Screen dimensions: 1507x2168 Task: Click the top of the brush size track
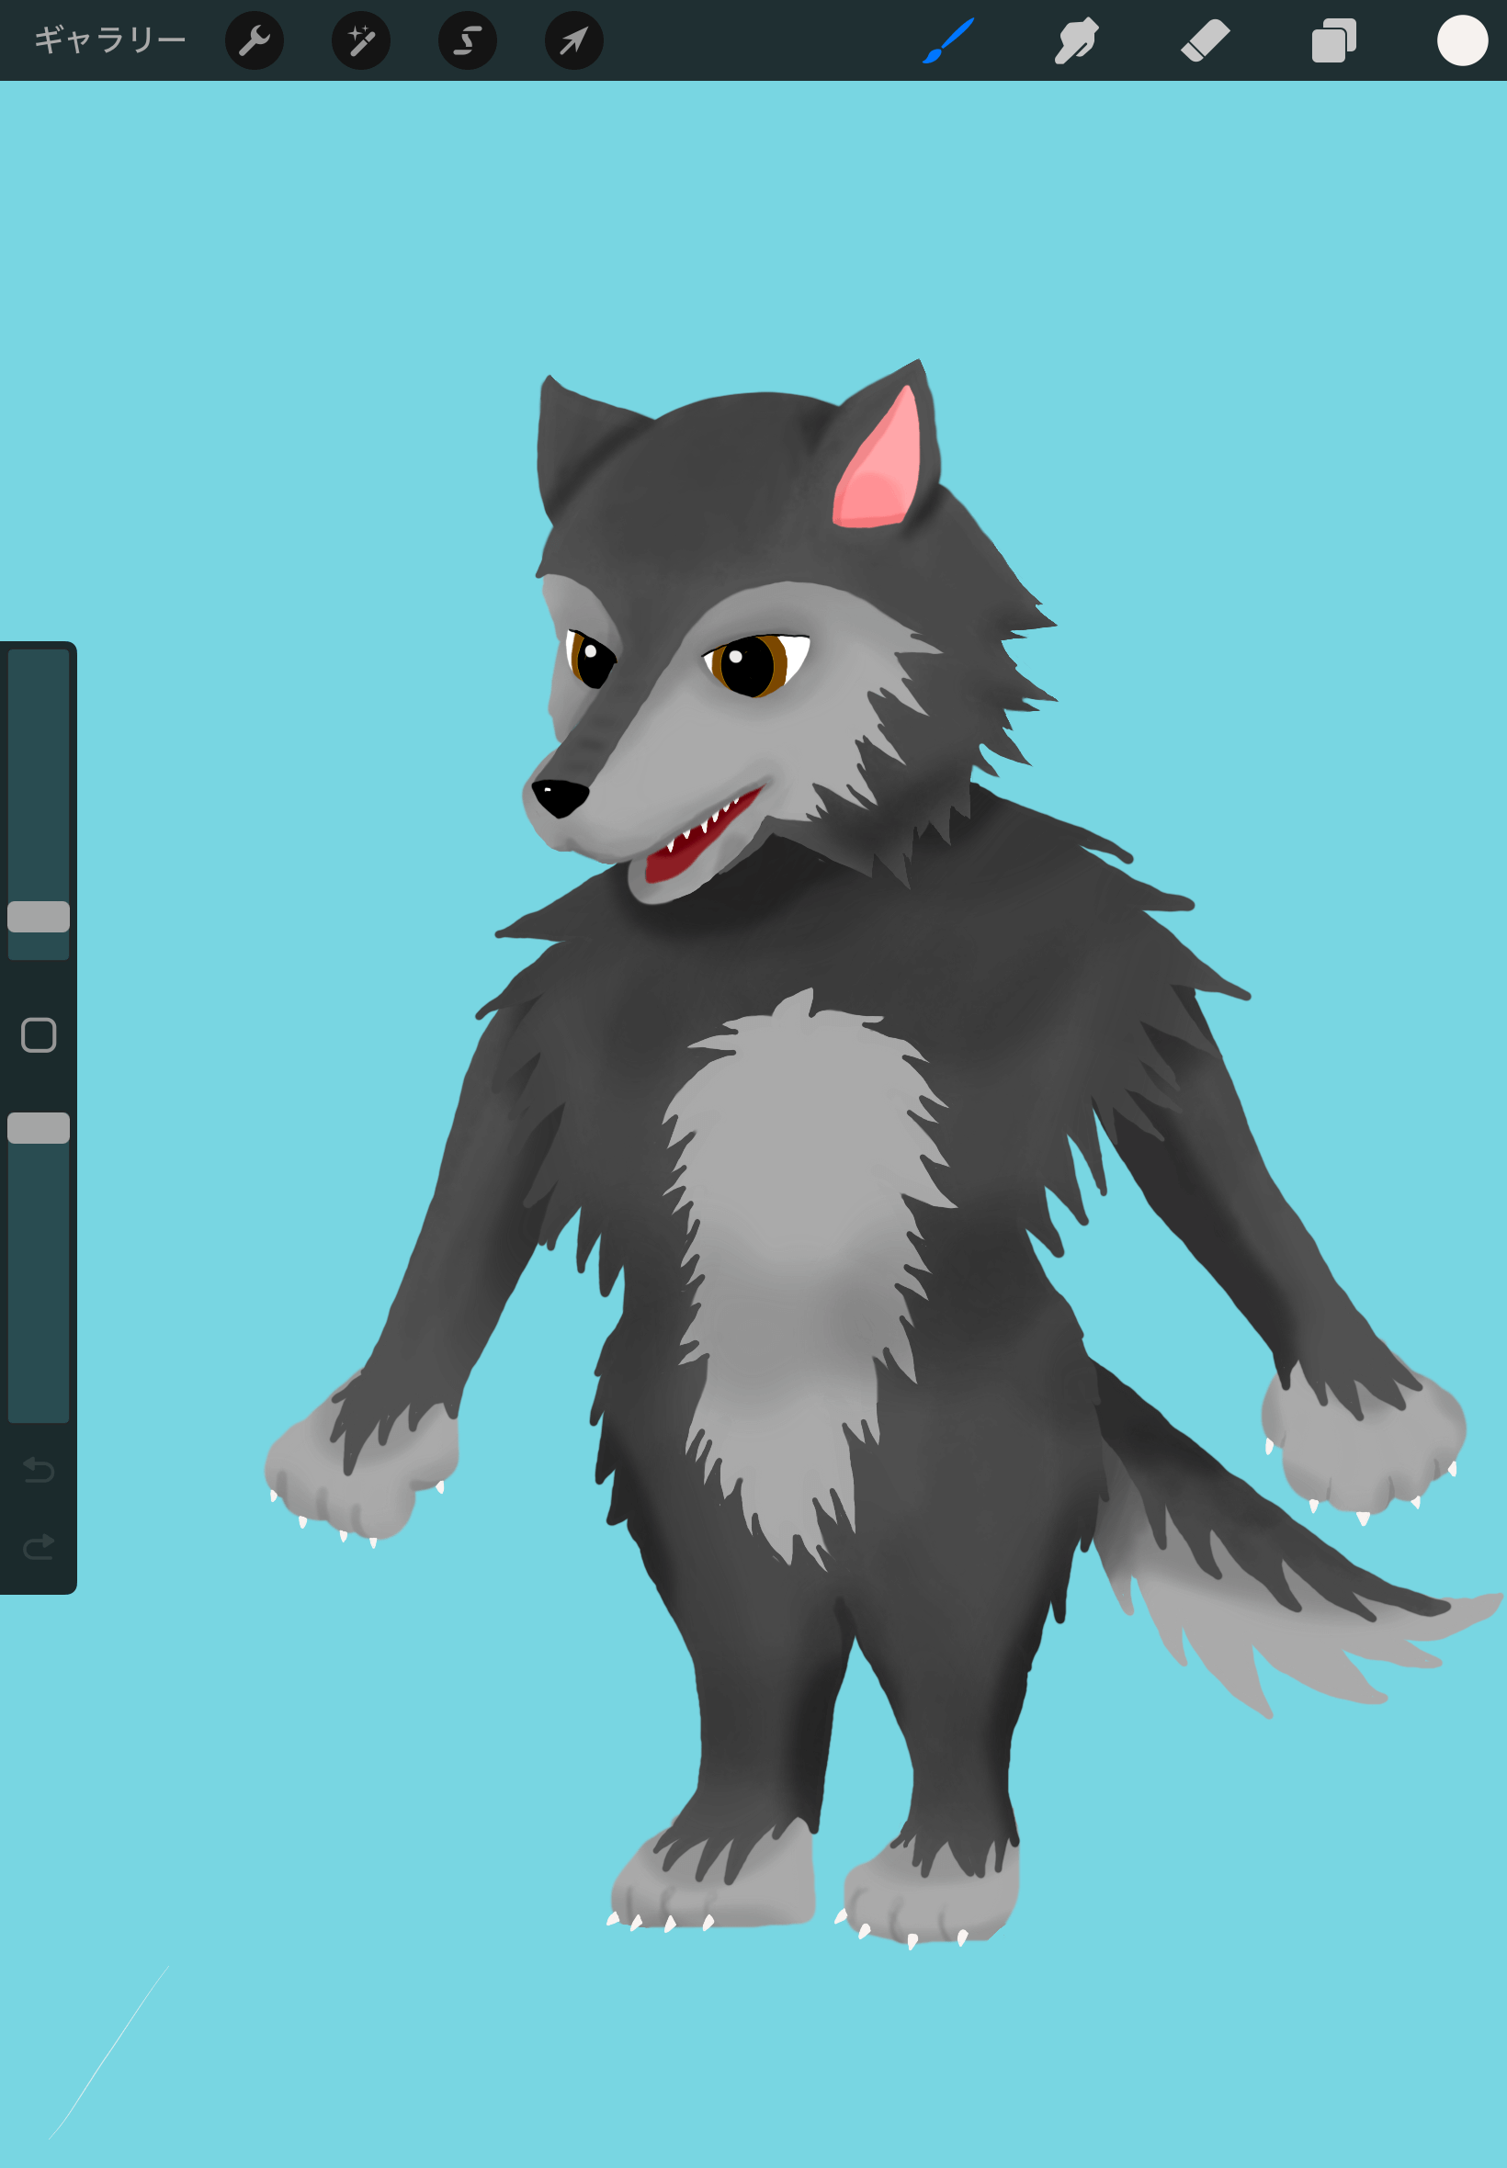[x=39, y=661]
